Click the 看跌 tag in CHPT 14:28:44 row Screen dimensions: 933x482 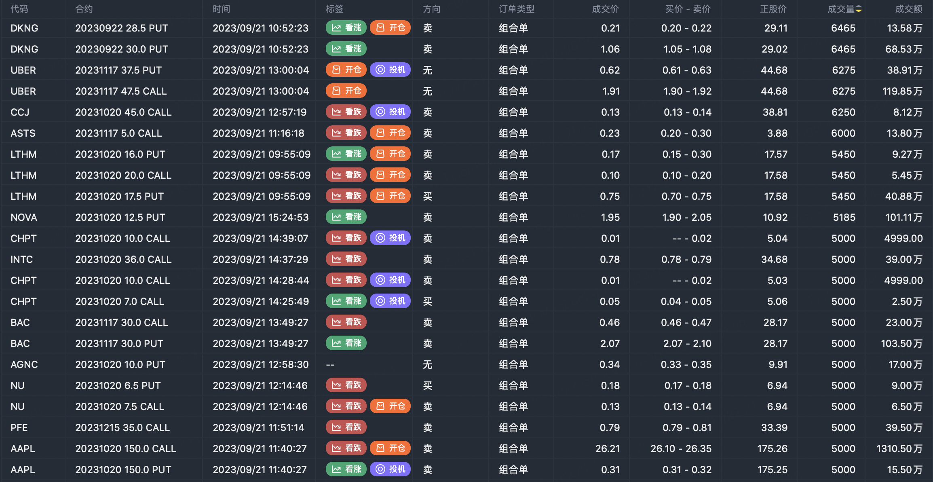[x=346, y=280]
